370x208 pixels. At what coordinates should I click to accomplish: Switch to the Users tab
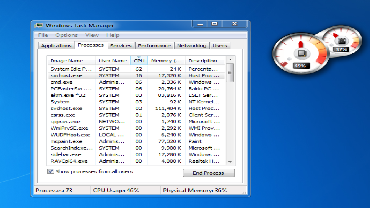tap(220, 46)
